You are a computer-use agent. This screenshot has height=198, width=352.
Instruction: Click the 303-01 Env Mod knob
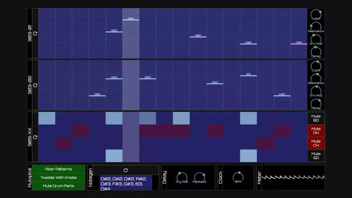point(316,39)
